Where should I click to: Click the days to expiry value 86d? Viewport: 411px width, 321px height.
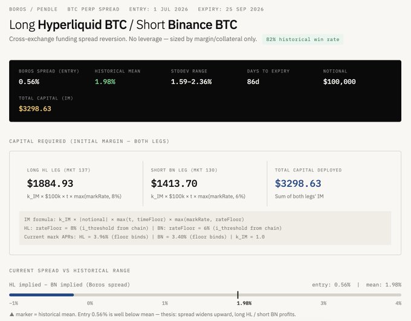click(253, 82)
